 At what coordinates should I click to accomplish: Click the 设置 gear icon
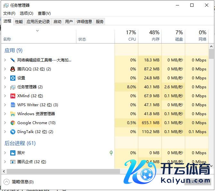13,78
